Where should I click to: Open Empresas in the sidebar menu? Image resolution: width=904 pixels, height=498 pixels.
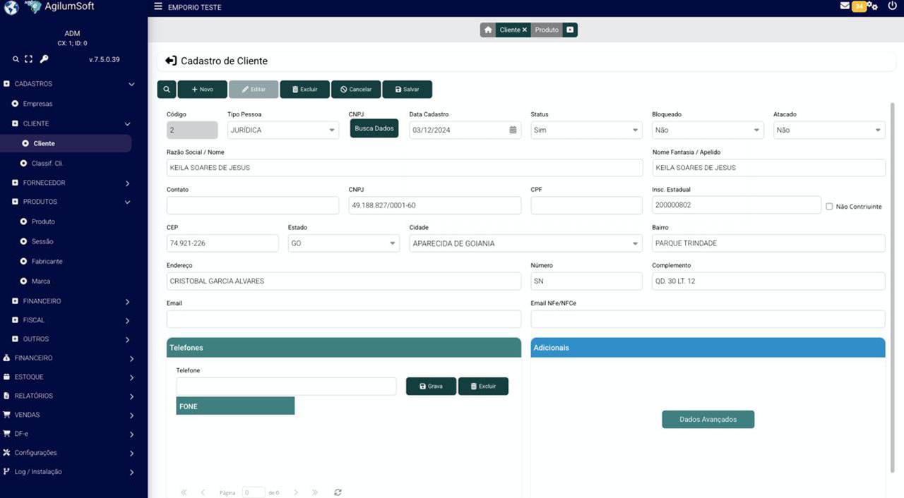click(37, 104)
